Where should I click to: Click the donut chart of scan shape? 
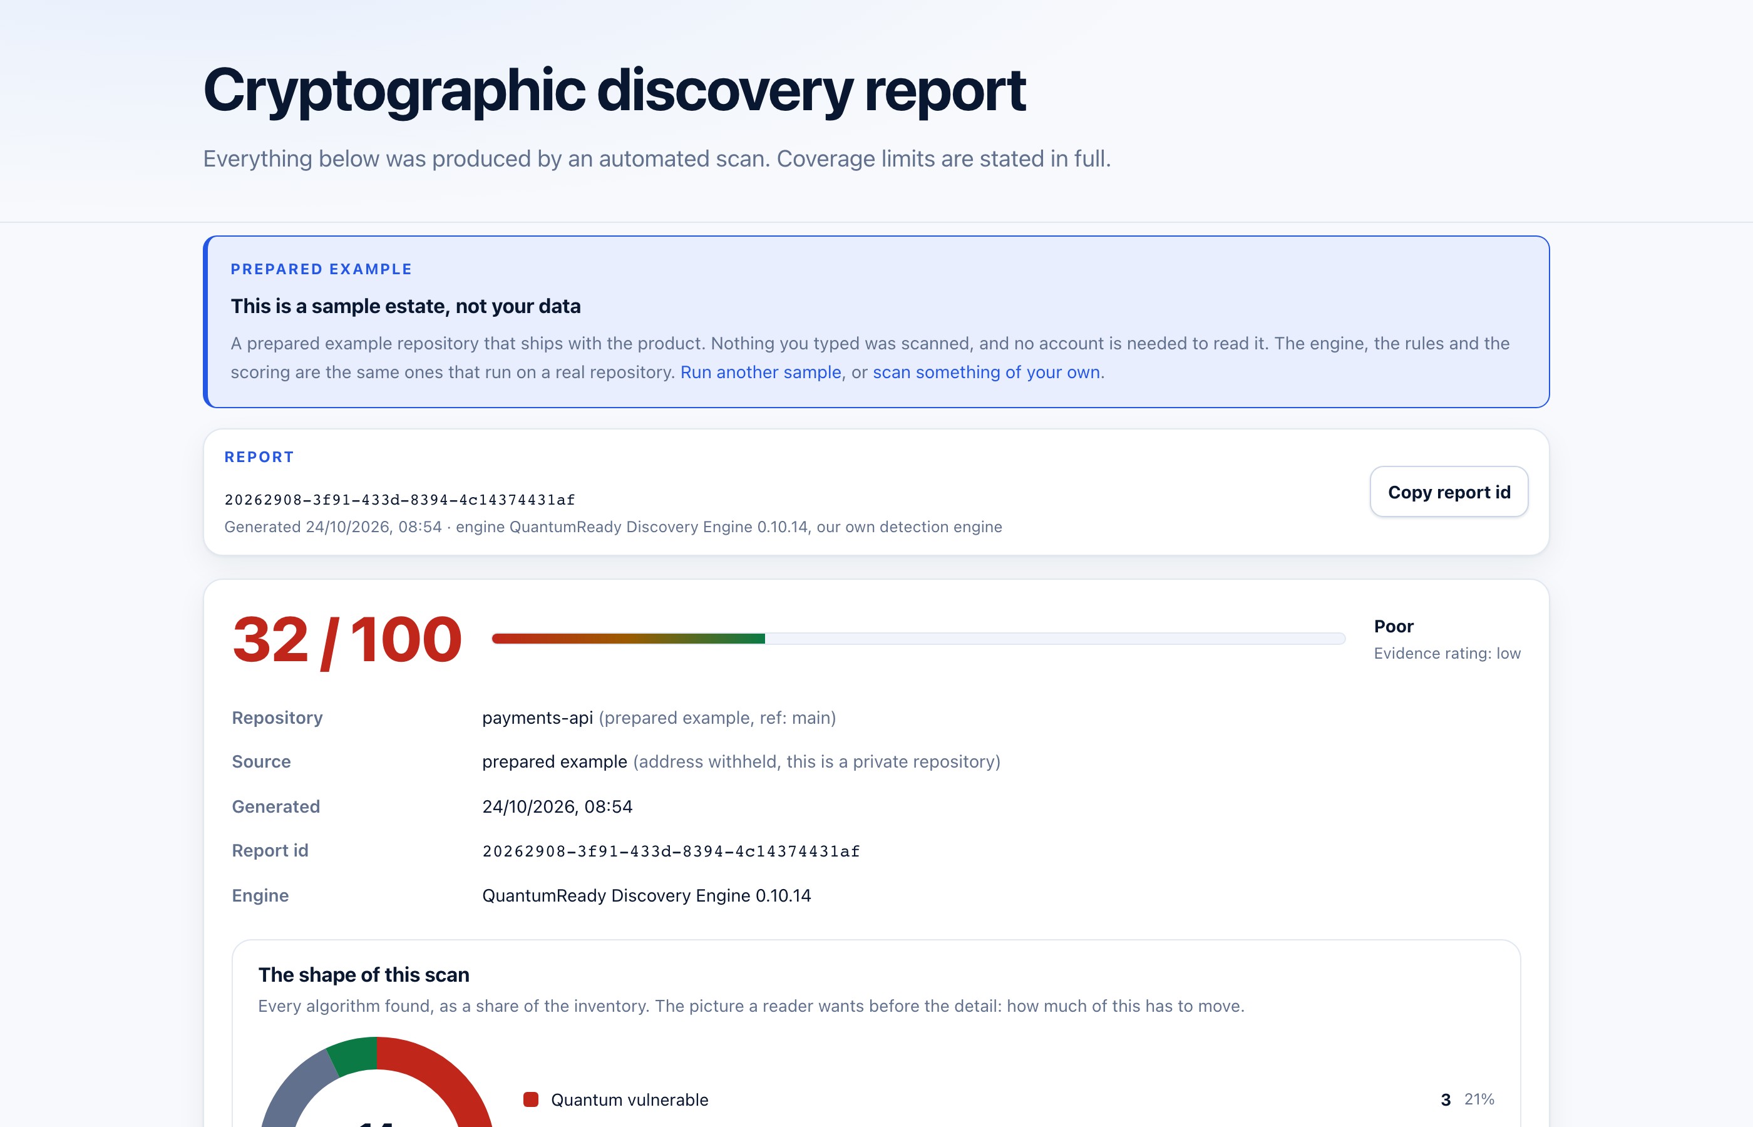(x=377, y=1082)
